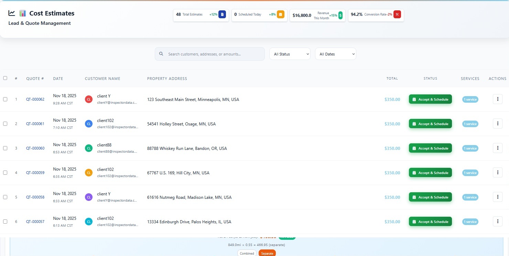Click the green Revenue dollar icon

[x=340, y=15]
